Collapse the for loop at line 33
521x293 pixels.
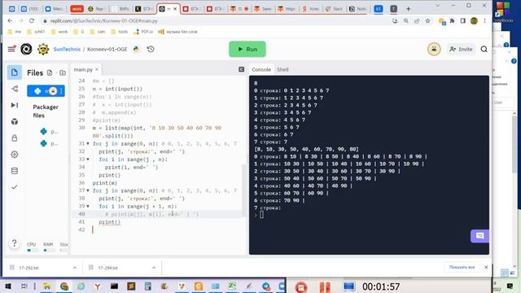[88, 160]
